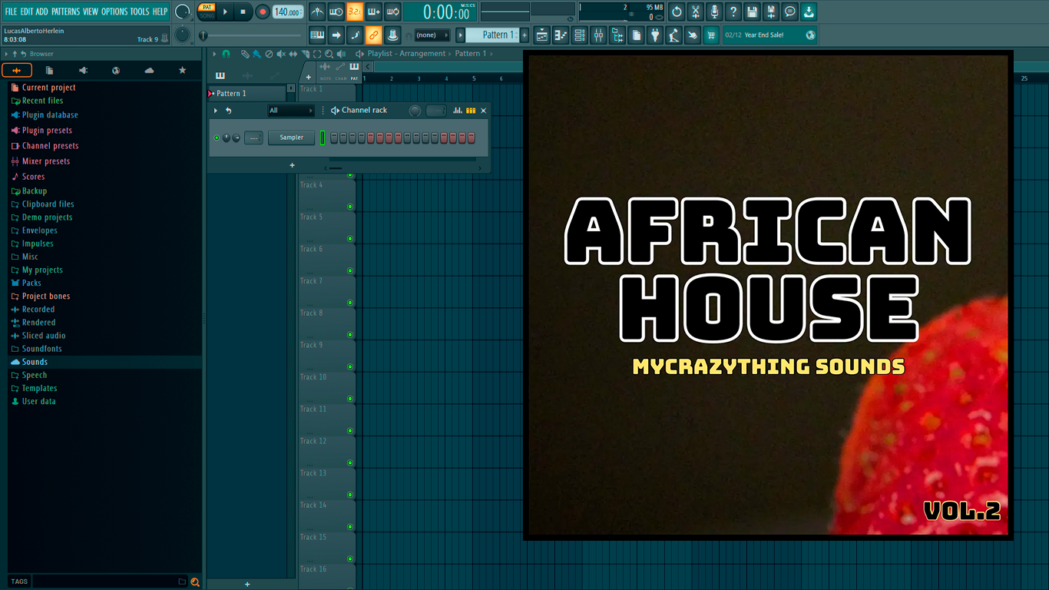Expand the Packs folder in browser
Image resolution: width=1049 pixels, height=590 pixels.
click(31, 283)
